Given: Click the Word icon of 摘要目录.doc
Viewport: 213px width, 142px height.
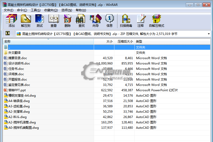Looking at the screenshot, I should coord(6,58).
